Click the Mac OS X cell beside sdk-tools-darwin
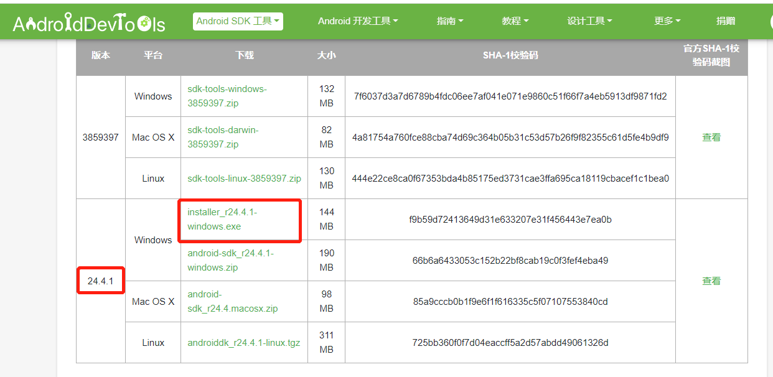773x377 pixels. tap(153, 137)
